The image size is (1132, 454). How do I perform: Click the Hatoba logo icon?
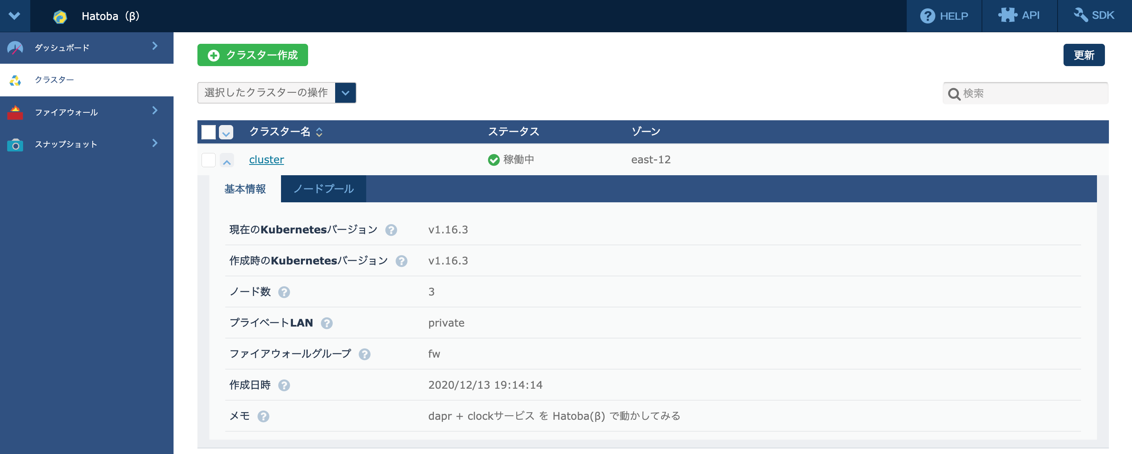pos(60,17)
